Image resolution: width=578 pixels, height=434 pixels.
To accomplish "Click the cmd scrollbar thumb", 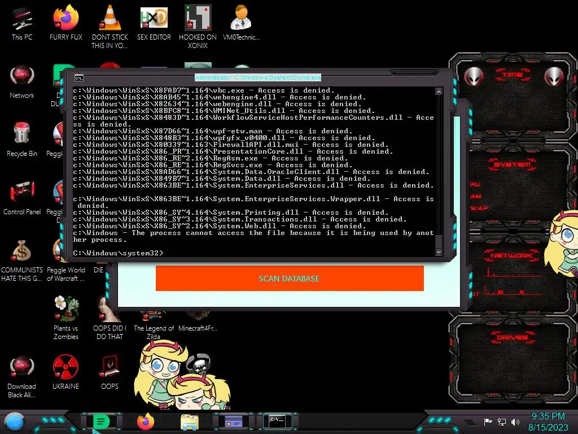I will pyautogui.click(x=439, y=242).
